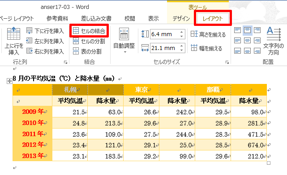This screenshot has height=175, width=287.
Task: Click the 2009 年 row label
Action: 33,112
